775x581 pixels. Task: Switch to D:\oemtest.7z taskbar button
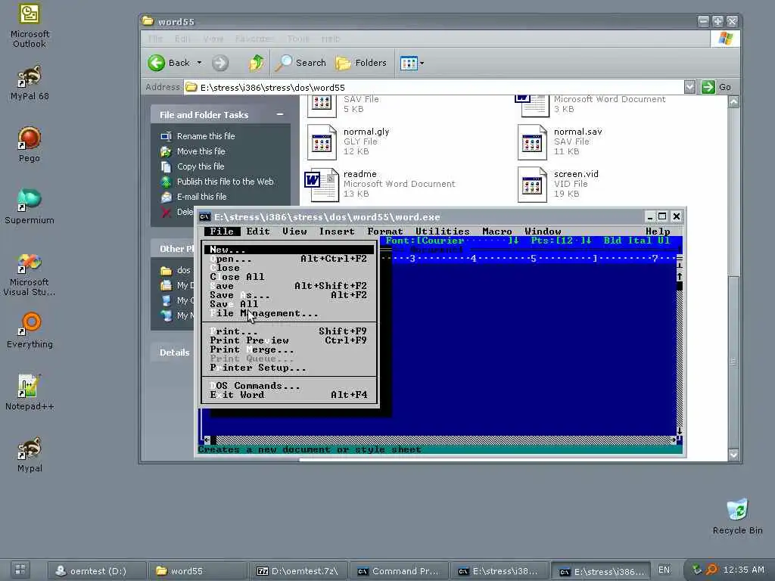tap(298, 571)
